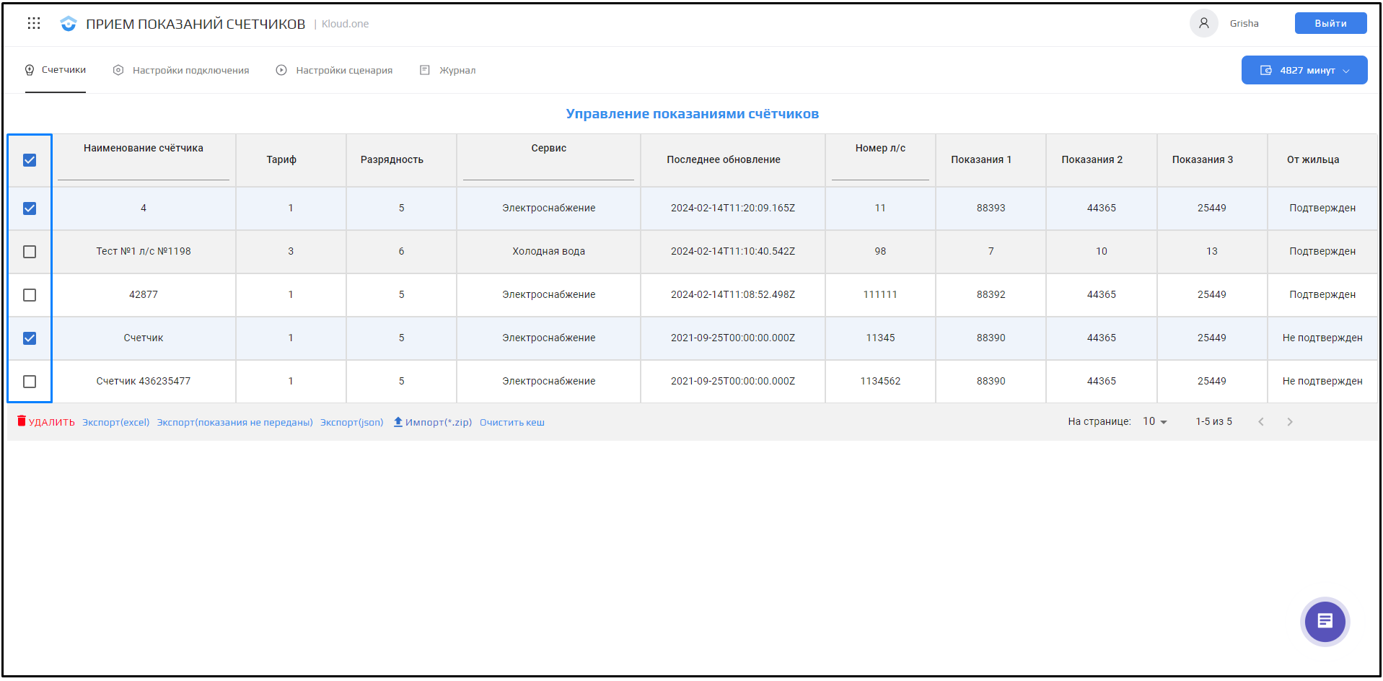Viewport: 1383px width, 681px height.
Task: Check the row Счетчик 436235477
Action: point(30,382)
